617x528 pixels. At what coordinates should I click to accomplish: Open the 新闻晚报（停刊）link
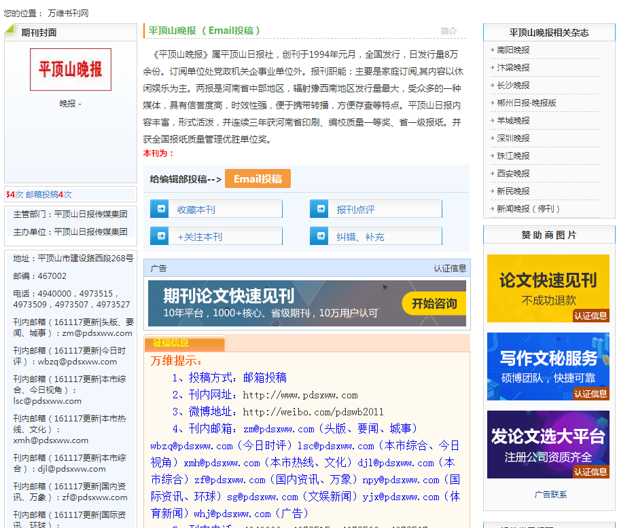coord(529,209)
